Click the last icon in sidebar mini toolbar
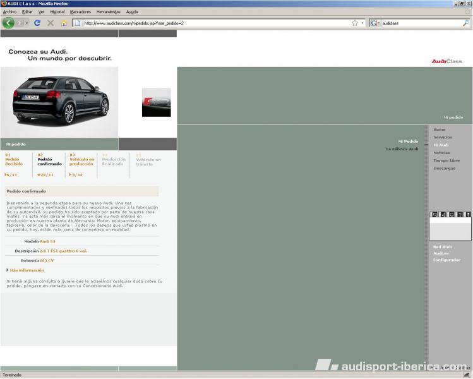 coord(467,214)
